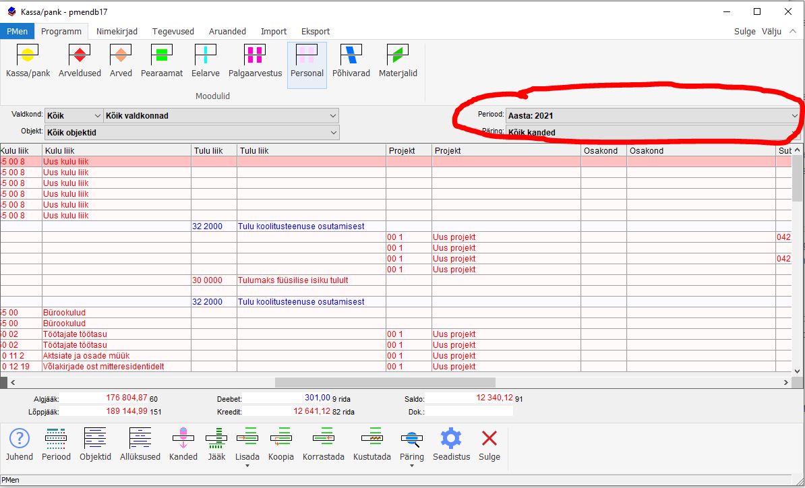Open the Põhivarad module
805x488 pixels.
point(351,61)
